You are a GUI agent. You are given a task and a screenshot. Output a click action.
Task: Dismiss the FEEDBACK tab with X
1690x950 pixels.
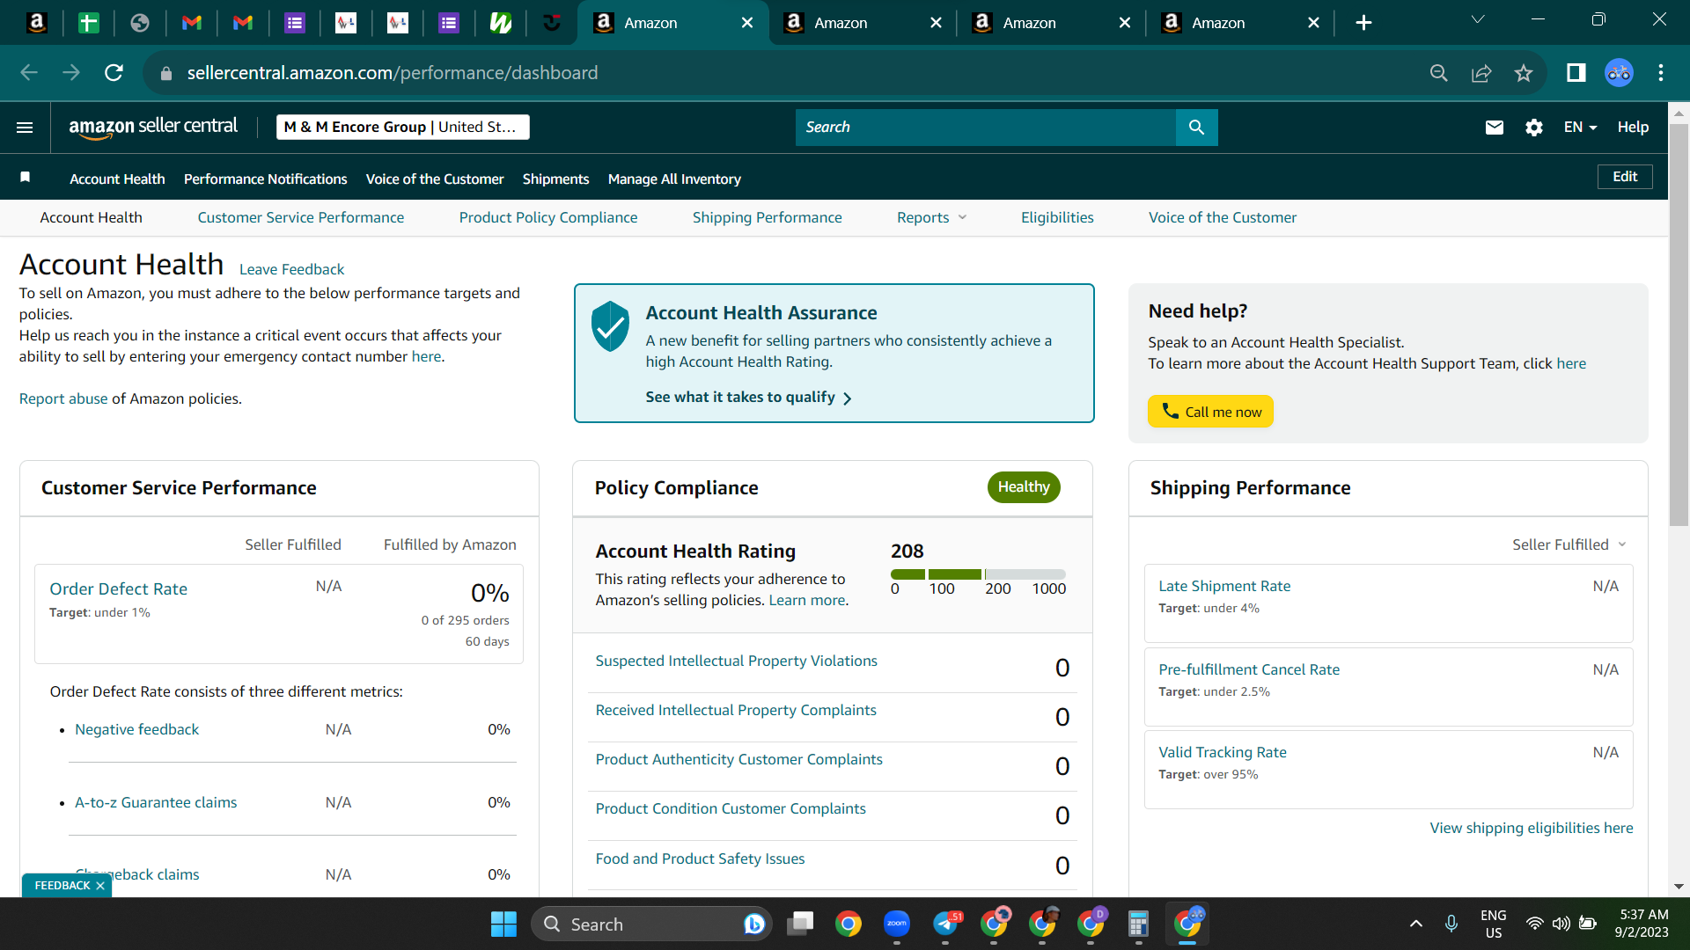(x=100, y=886)
